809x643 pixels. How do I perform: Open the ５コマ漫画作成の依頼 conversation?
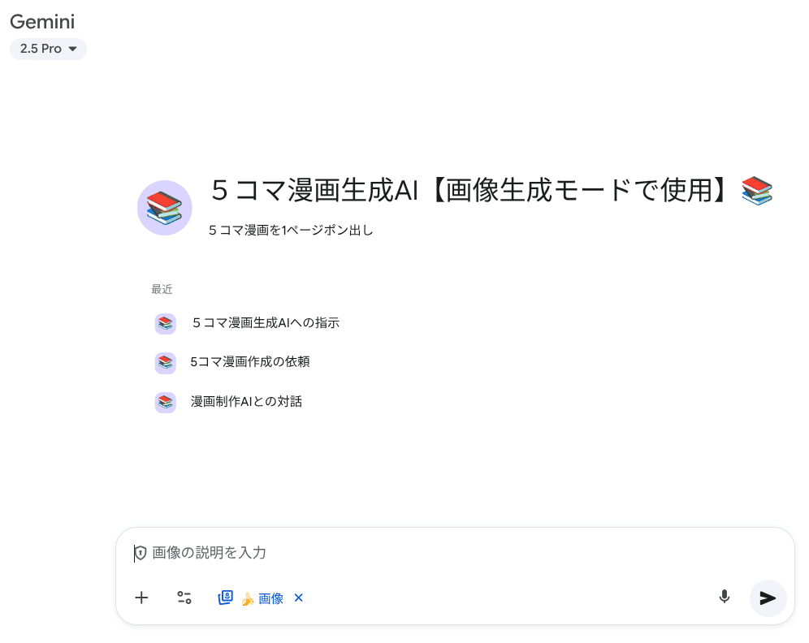click(249, 362)
